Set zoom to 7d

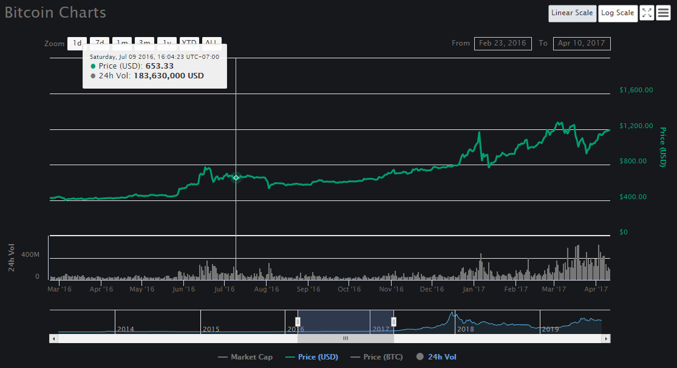click(x=100, y=41)
